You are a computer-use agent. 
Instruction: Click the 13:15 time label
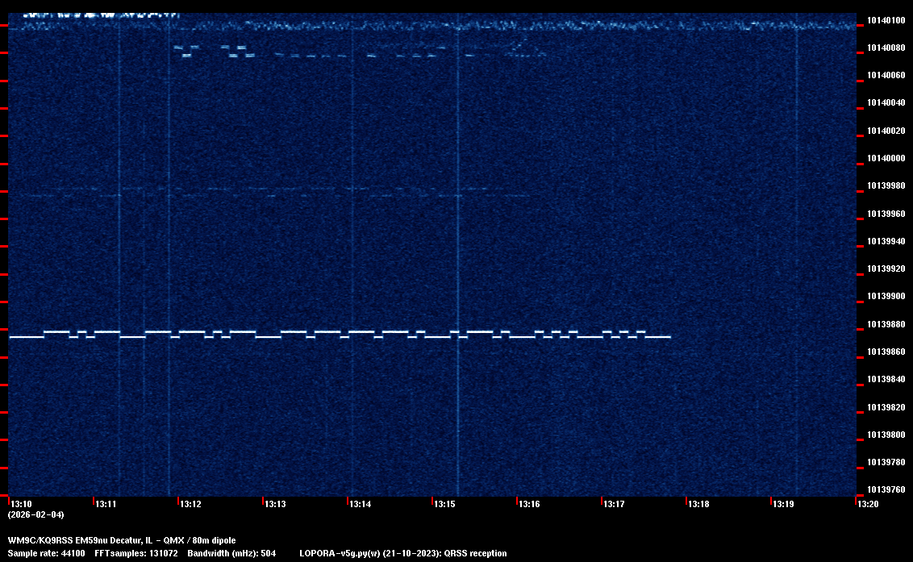444,505
